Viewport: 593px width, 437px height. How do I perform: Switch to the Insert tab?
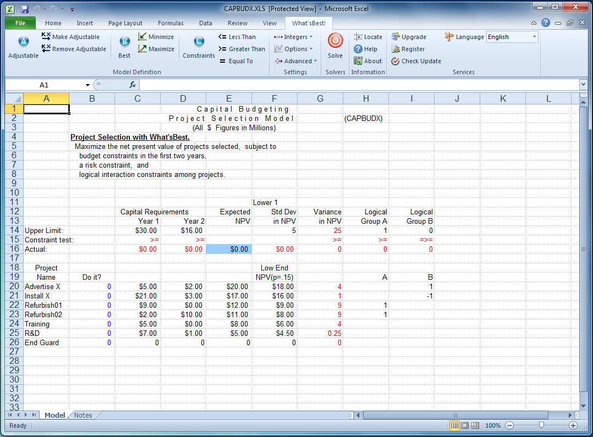(85, 23)
